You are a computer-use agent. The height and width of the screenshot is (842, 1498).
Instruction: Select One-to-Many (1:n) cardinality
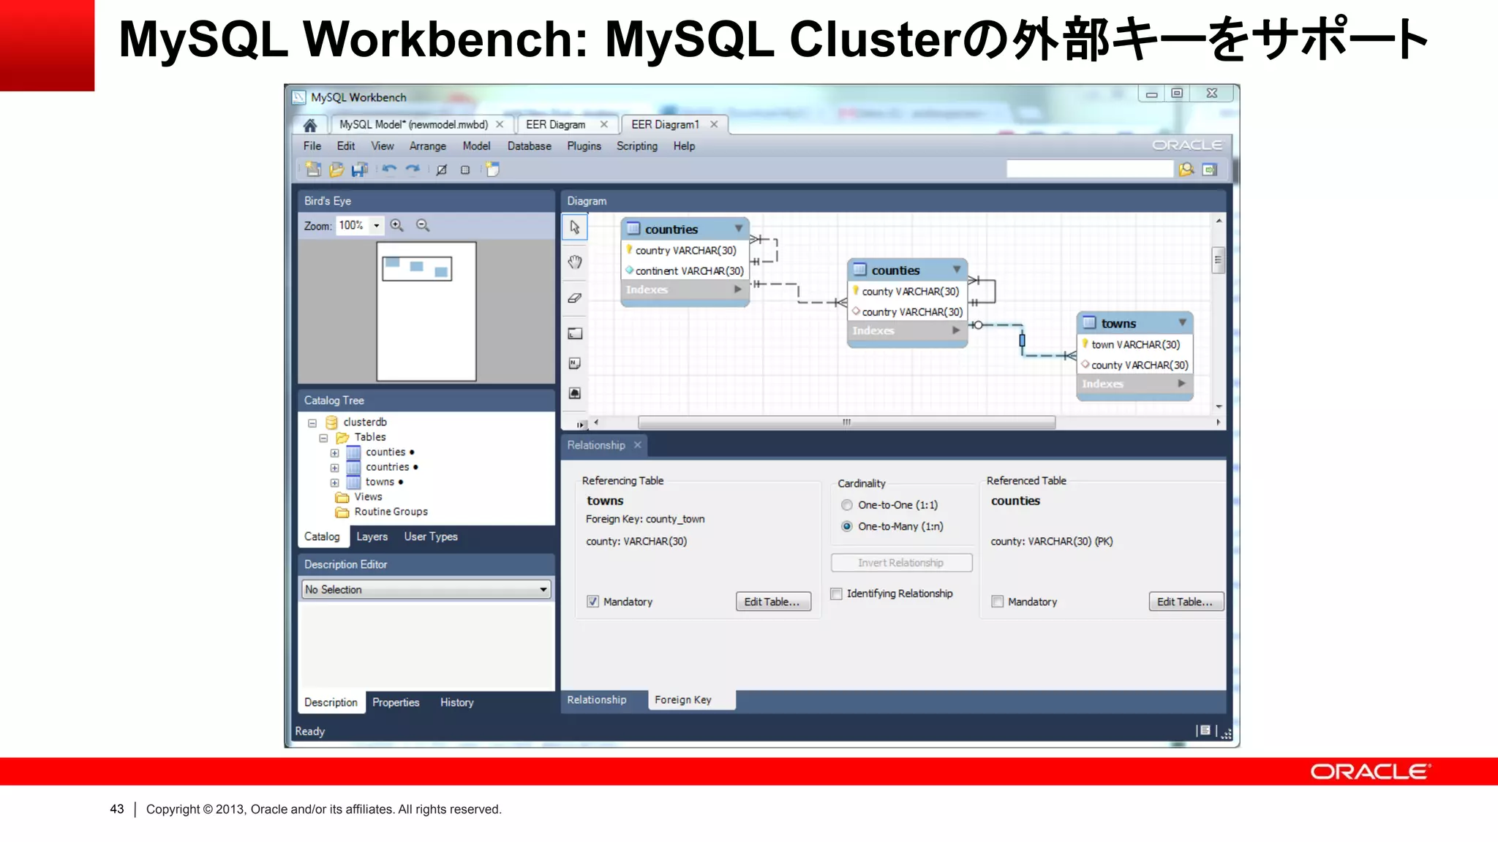point(847,526)
